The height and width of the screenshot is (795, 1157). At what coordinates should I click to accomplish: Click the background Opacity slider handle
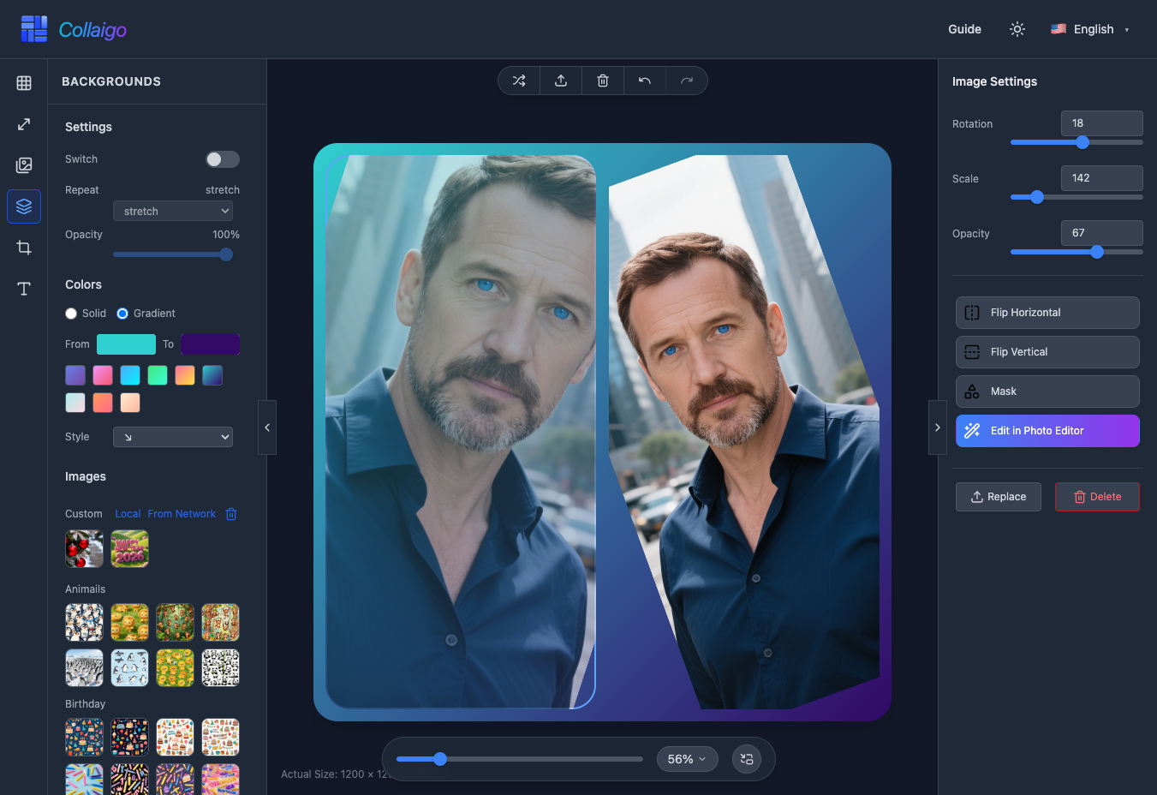(x=226, y=254)
